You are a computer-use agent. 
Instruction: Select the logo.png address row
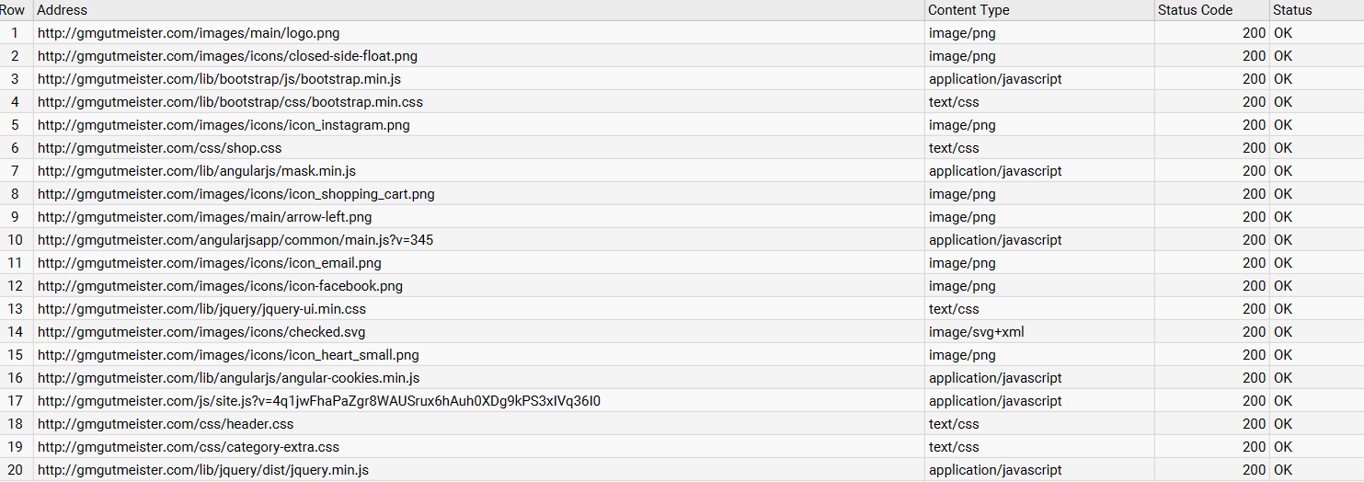(x=189, y=33)
